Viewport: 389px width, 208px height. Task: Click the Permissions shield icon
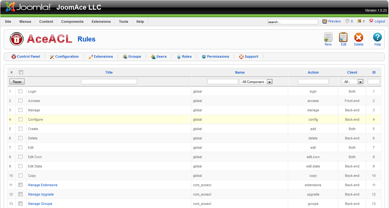pos(204,57)
